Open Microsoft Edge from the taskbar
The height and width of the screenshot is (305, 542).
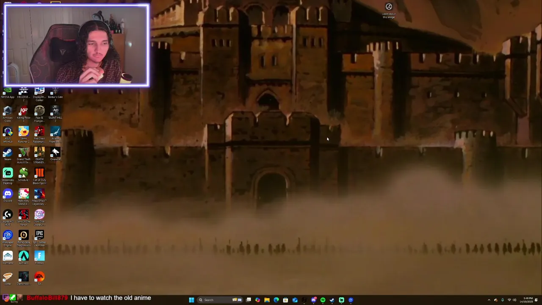coord(276,300)
